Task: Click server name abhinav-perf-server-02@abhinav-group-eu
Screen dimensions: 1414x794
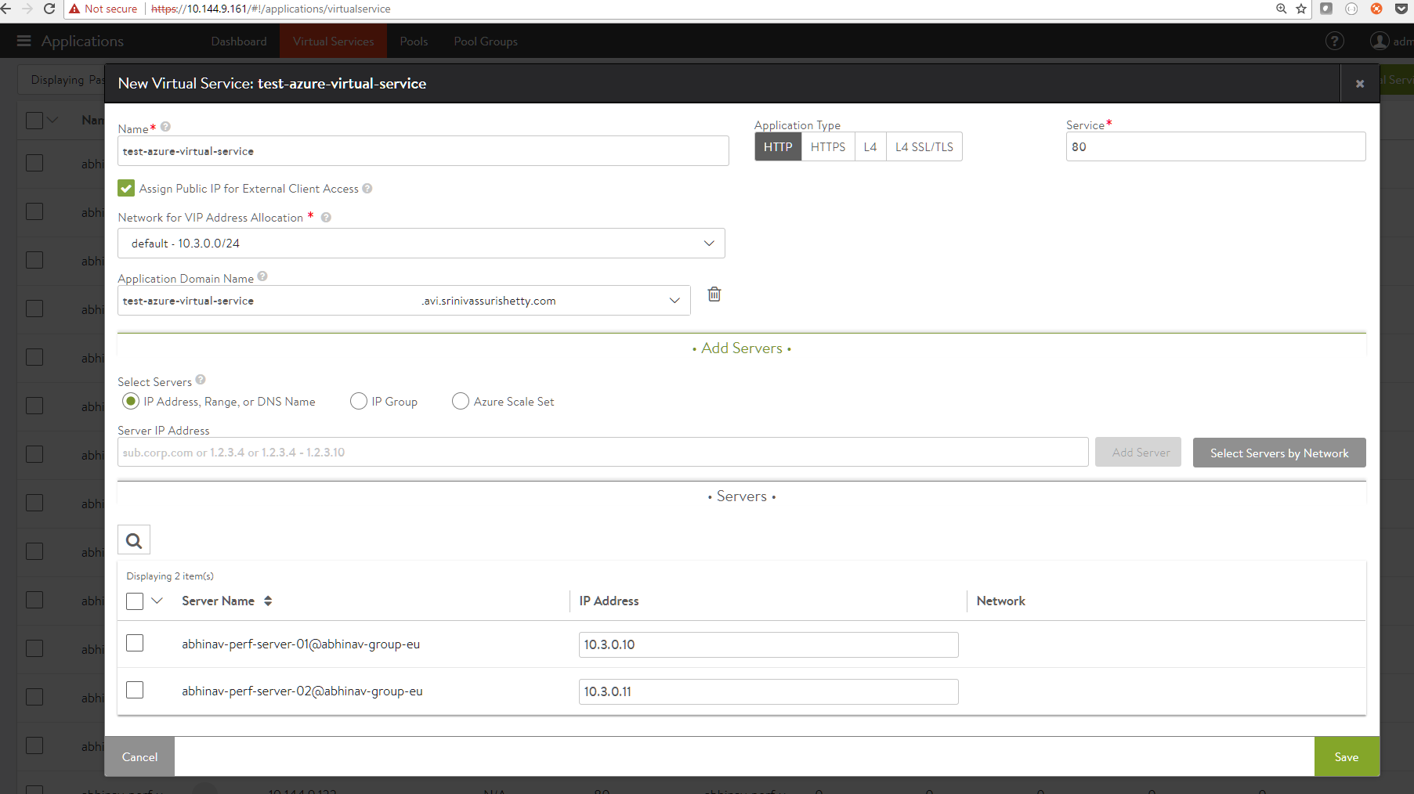Action: (x=302, y=691)
